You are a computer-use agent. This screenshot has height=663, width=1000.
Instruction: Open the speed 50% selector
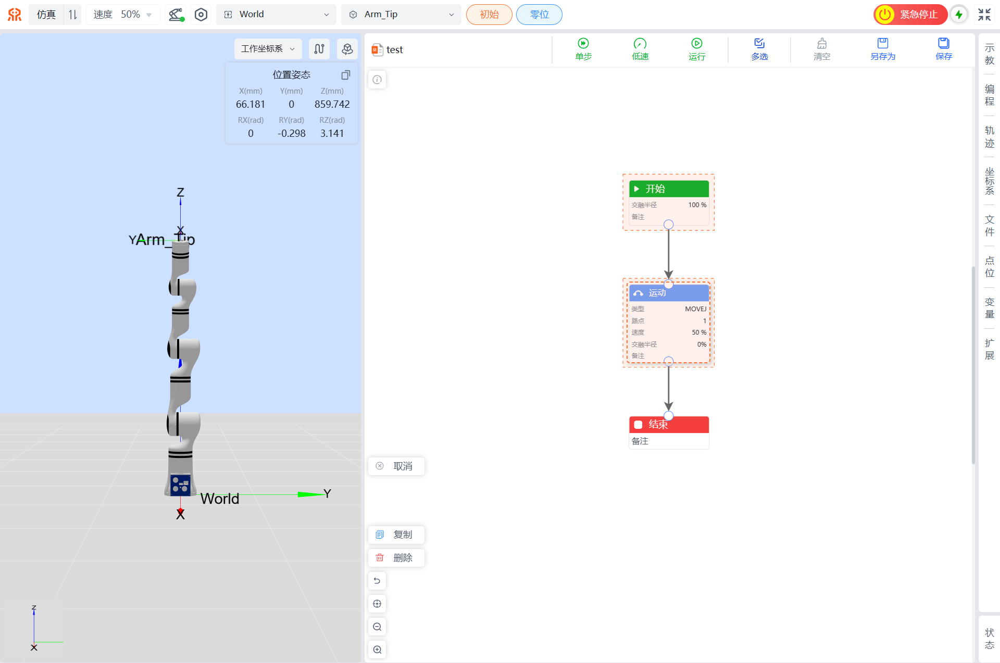pos(122,15)
